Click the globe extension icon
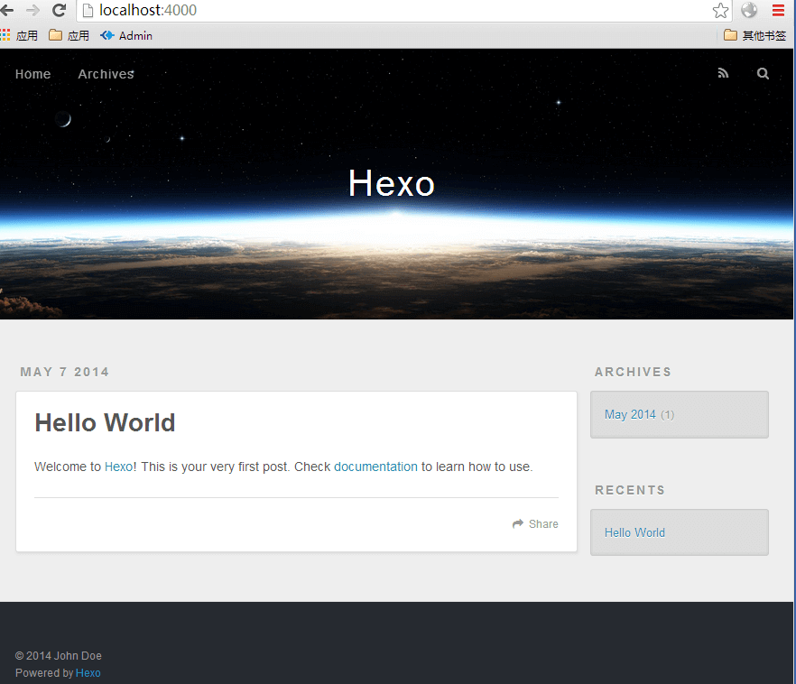The height and width of the screenshot is (684, 796). [749, 11]
